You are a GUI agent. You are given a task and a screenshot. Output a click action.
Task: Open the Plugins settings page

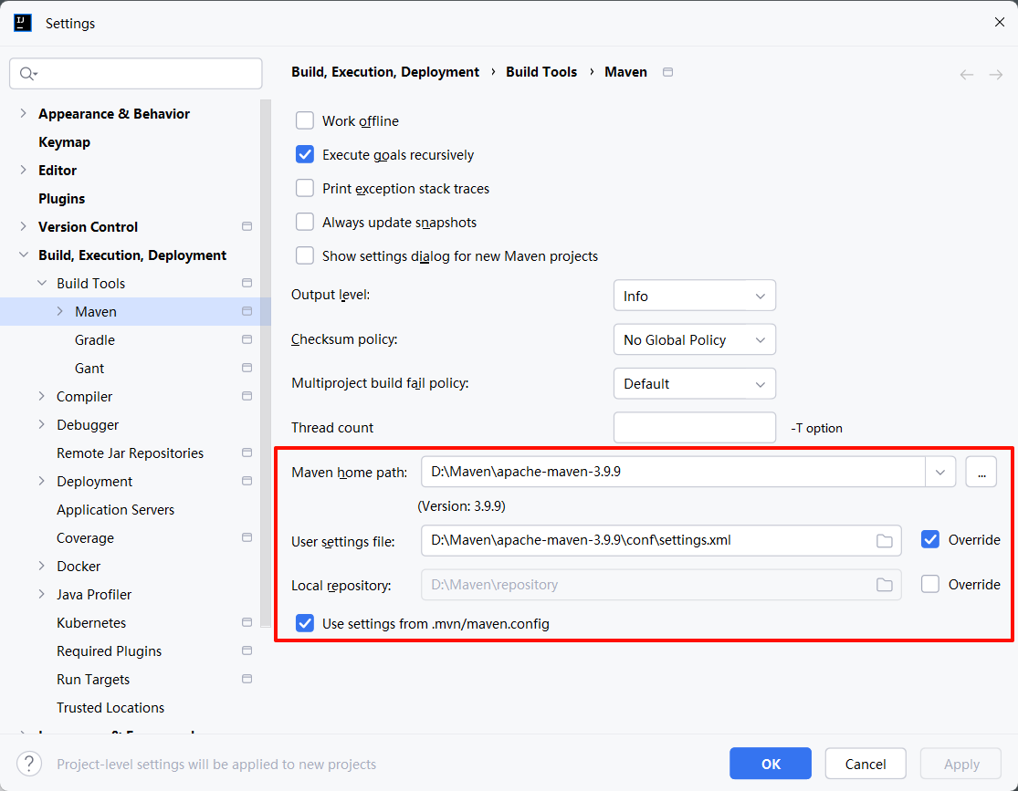62,199
